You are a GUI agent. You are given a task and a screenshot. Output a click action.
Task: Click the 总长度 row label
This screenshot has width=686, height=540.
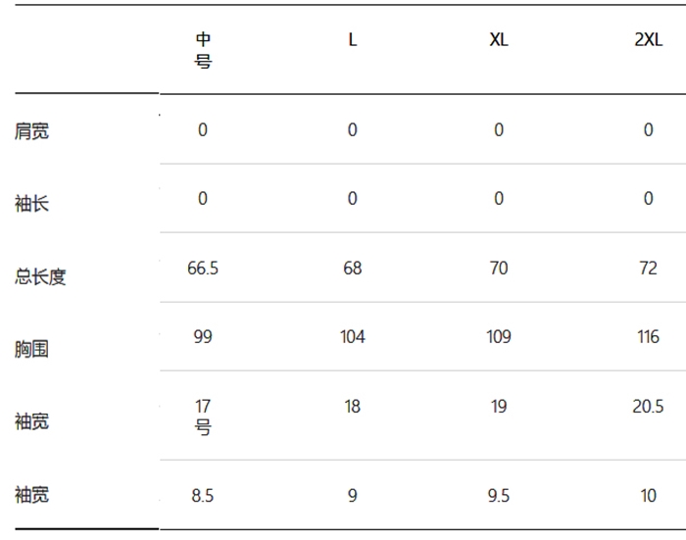[40, 276]
